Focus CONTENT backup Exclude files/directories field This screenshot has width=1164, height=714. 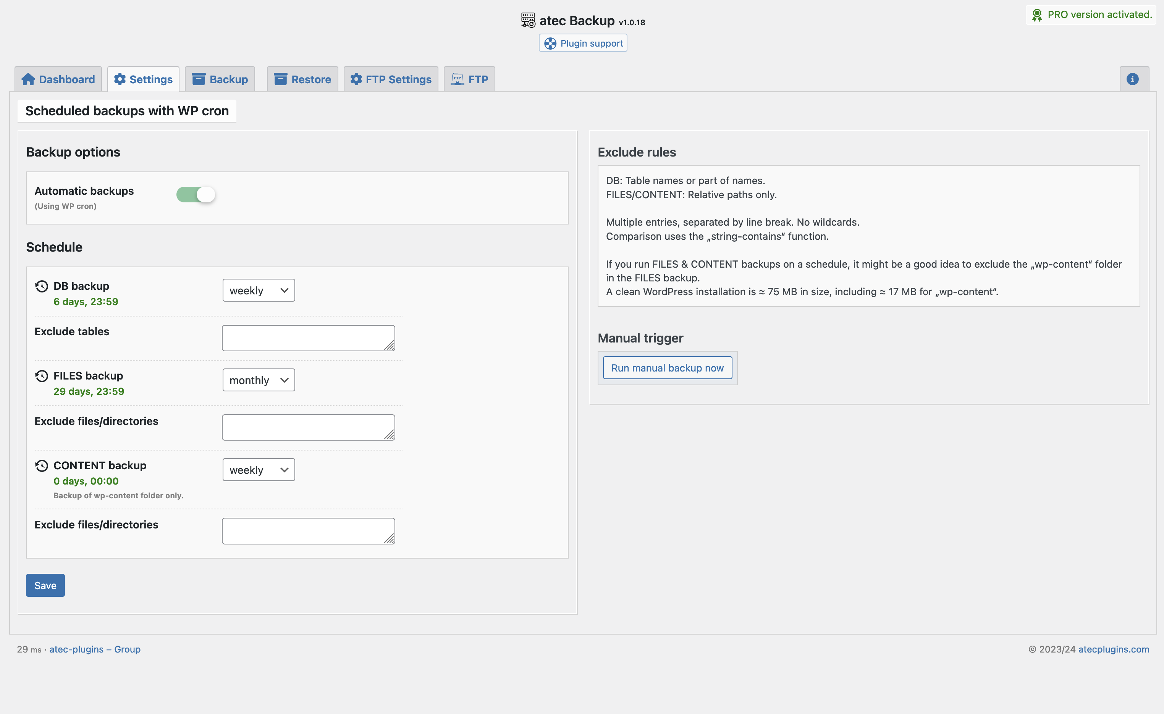tap(309, 531)
